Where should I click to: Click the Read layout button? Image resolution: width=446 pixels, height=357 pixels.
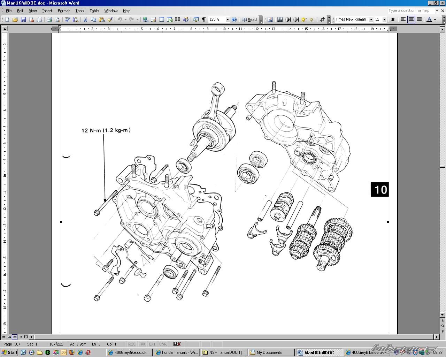pyautogui.click(x=249, y=20)
